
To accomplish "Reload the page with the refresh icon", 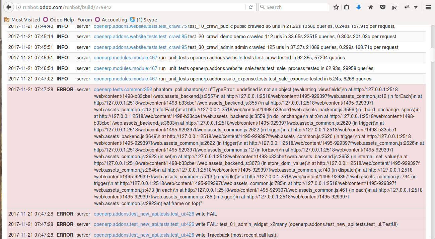I will pyautogui.click(x=250, y=7).
